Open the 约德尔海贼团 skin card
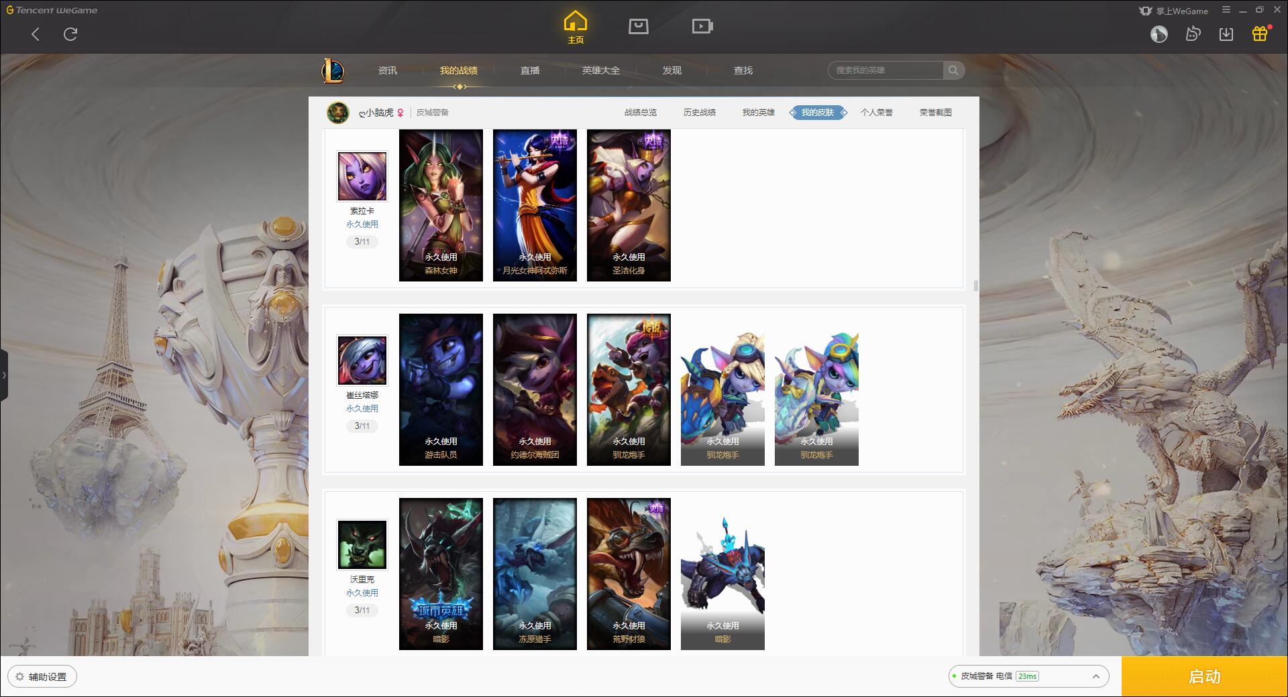 535,389
